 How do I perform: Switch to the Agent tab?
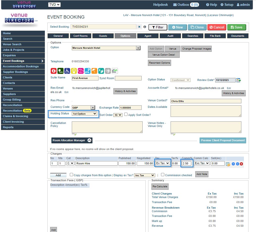pos(148,36)
